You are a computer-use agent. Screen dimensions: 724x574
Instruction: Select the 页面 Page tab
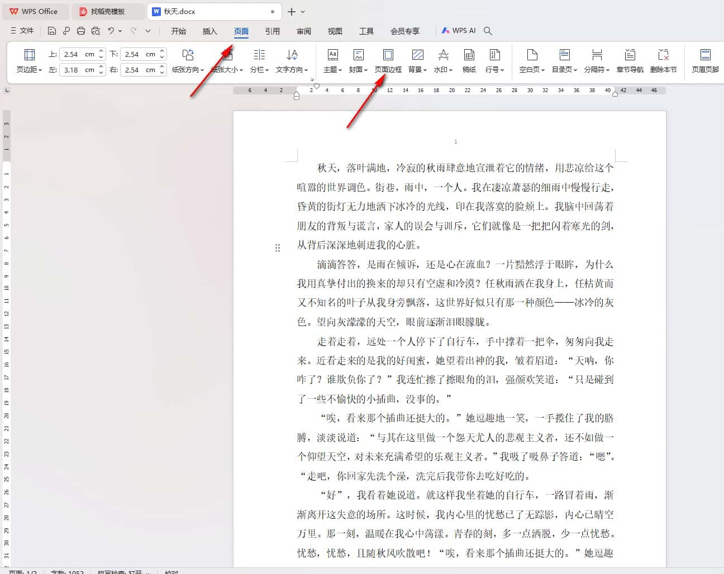click(x=241, y=31)
